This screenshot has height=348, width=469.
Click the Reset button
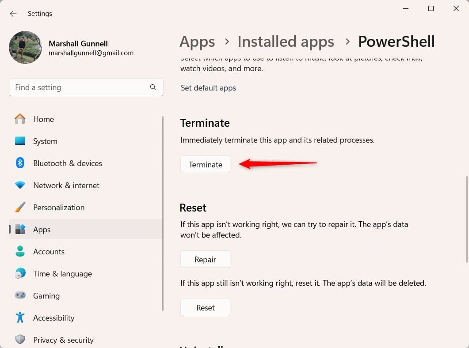[x=205, y=307]
